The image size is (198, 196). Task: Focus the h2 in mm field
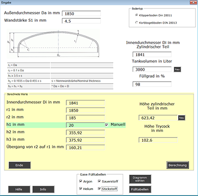tap(85, 133)
